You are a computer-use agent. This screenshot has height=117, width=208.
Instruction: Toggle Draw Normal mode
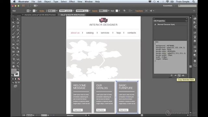point(13,83)
